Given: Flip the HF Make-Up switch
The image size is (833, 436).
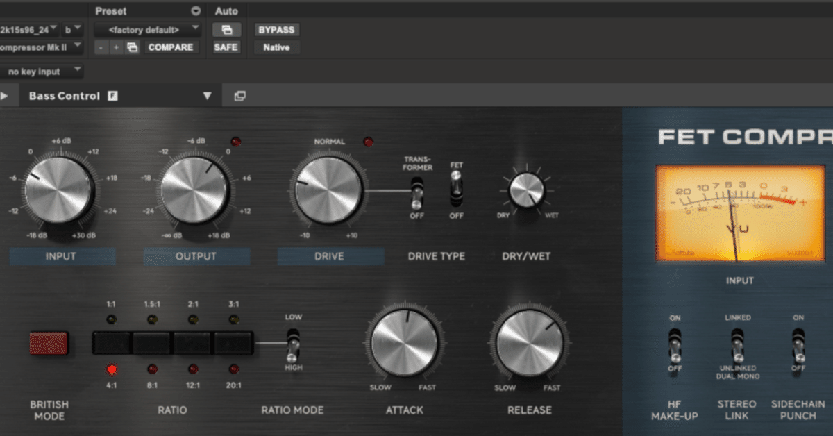Looking at the screenshot, I should pos(675,344).
